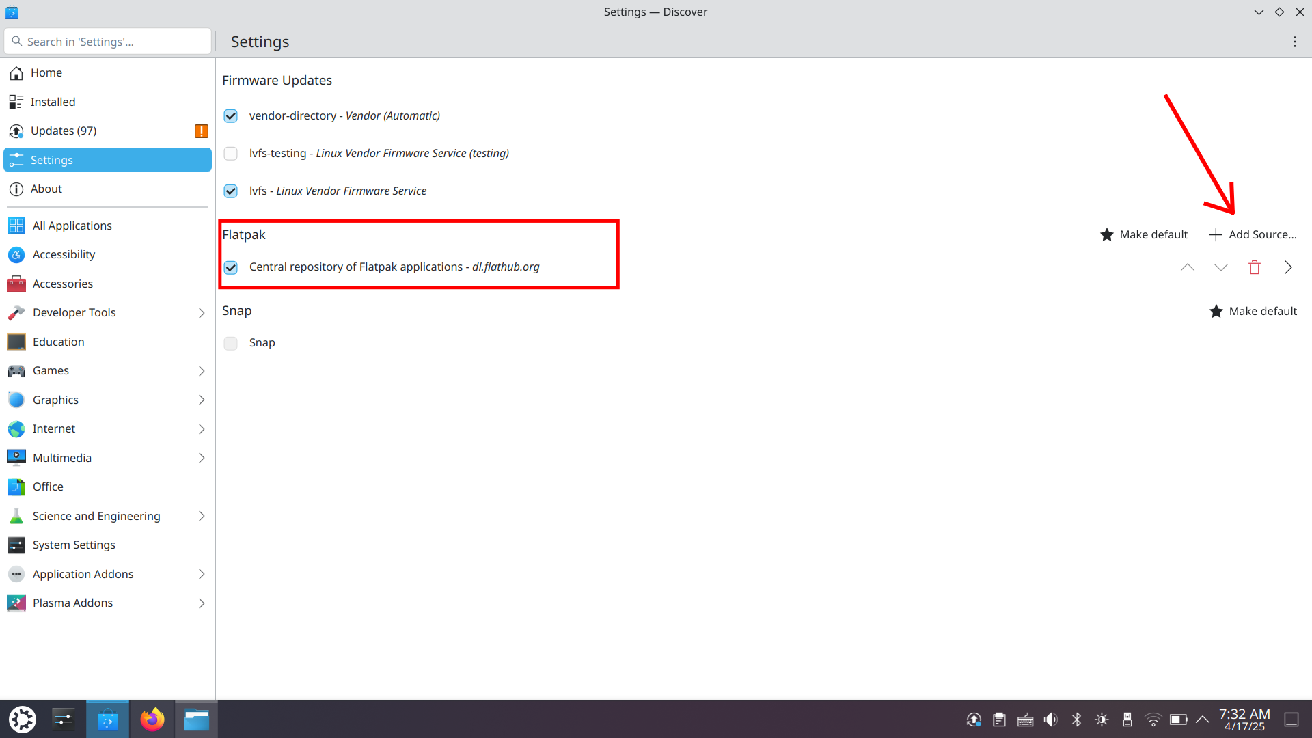Screen dimensions: 1312x738
Task: Expand the Internet subcategories arrow
Action: click(202, 429)
